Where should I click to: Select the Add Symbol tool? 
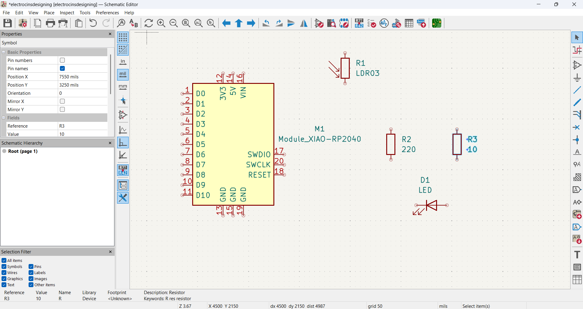(577, 65)
